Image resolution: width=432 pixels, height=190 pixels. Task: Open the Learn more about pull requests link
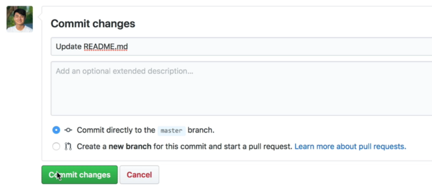click(350, 147)
